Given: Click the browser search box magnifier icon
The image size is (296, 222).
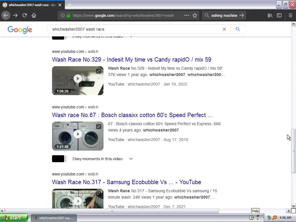Looking at the screenshot, I should pyautogui.click(x=207, y=15).
